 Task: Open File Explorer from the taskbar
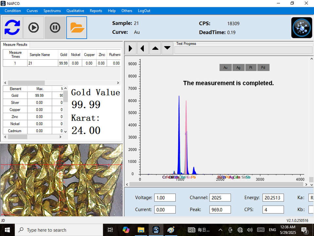[x=141, y=230]
